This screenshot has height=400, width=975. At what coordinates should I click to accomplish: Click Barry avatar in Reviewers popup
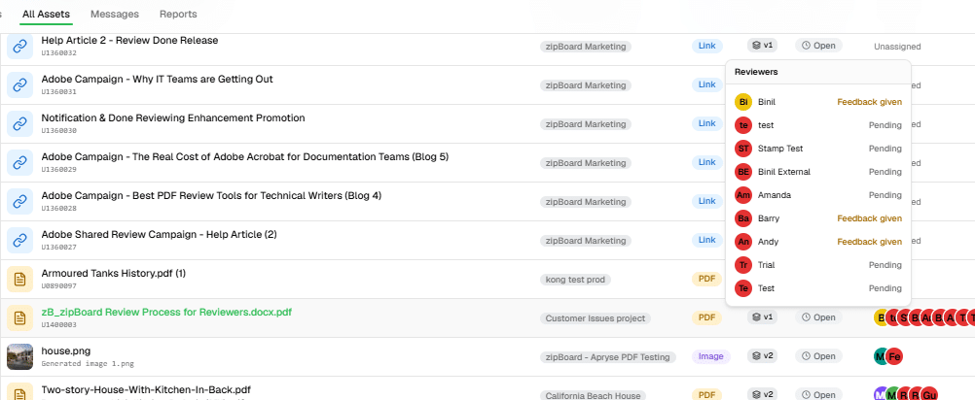[x=743, y=218]
